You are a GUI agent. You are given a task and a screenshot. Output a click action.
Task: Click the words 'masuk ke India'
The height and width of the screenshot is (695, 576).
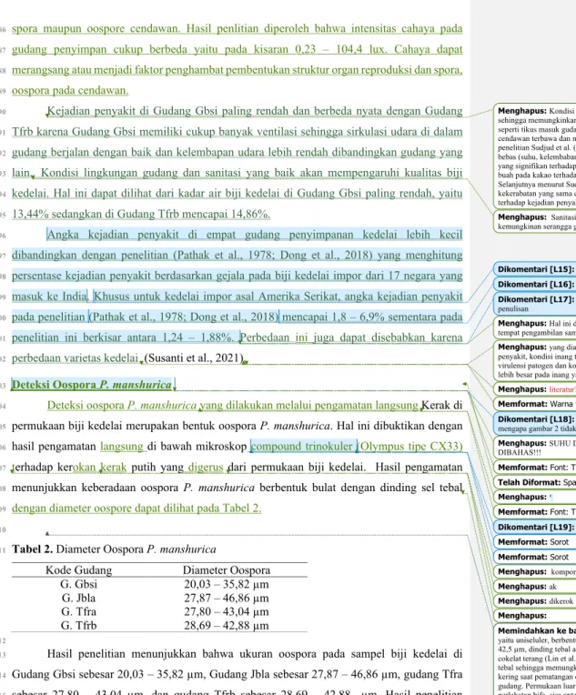(x=50, y=296)
